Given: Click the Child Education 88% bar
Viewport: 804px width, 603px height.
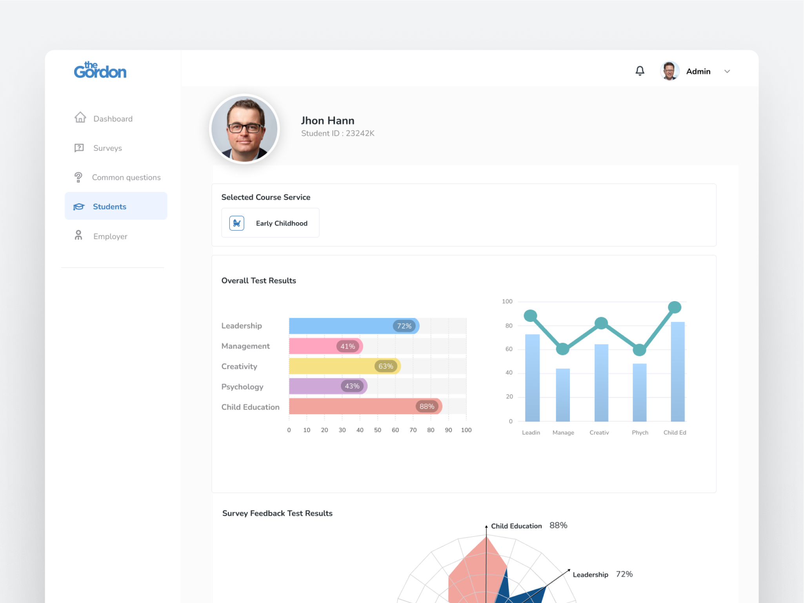Looking at the screenshot, I should [366, 406].
